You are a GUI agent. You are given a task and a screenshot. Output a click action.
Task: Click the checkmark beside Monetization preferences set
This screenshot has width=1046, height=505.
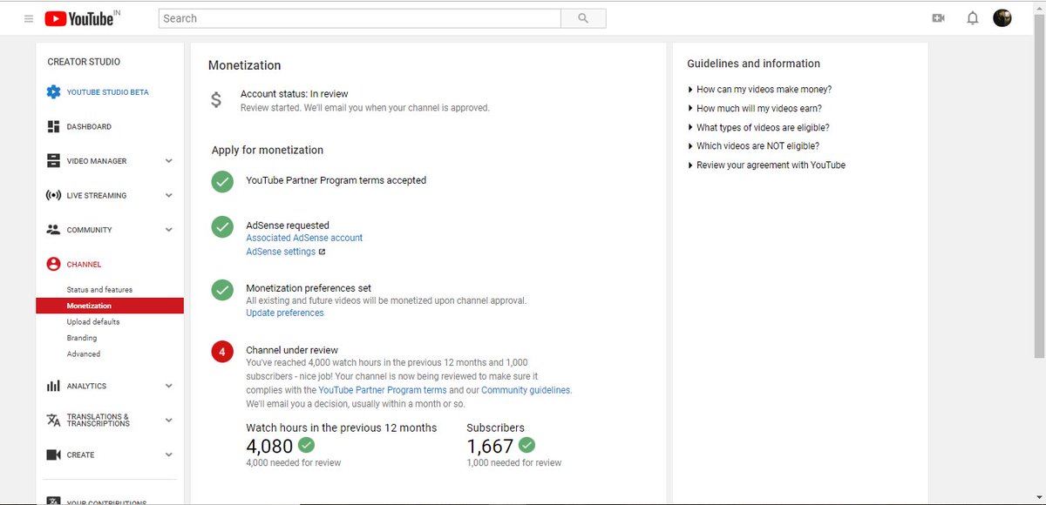[x=222, y=289]
